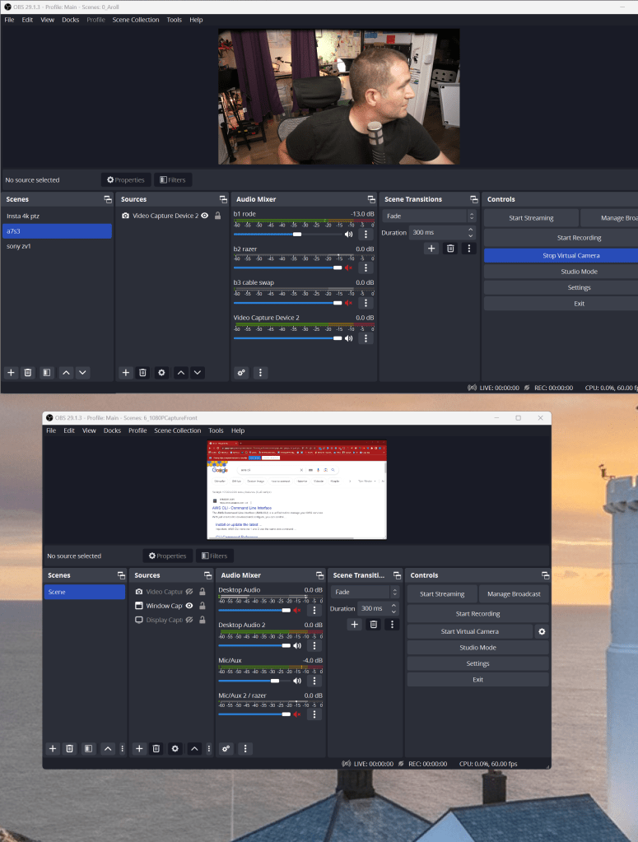Screen dimensions: 638x842
Task: Add a source in the bottom OBS window
Action: pos(139,748)
